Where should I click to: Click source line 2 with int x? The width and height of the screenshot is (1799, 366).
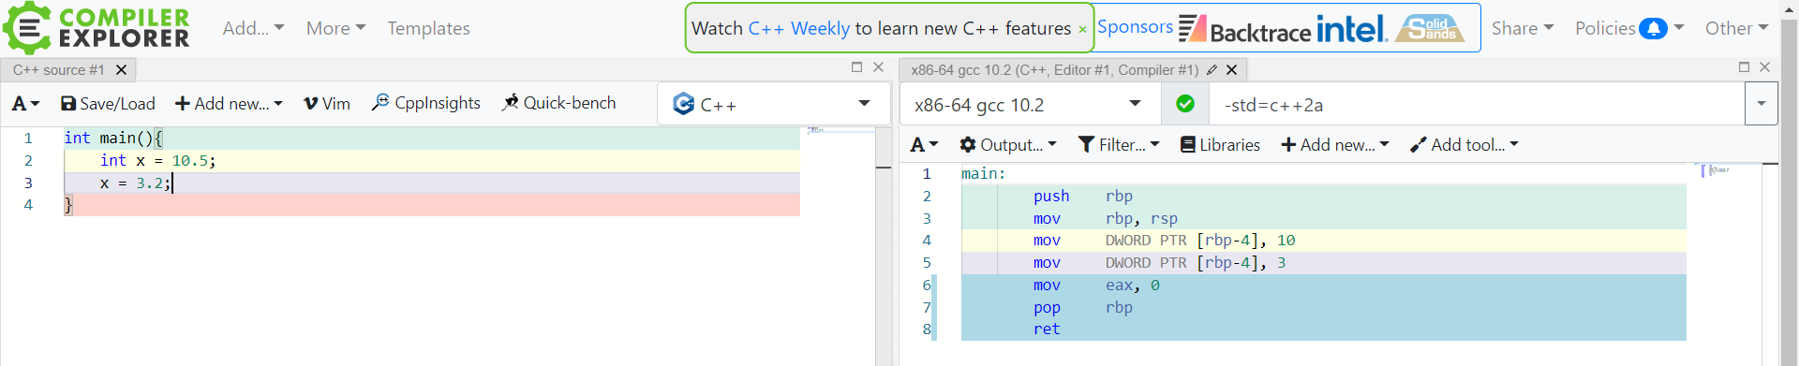point(432,161)
